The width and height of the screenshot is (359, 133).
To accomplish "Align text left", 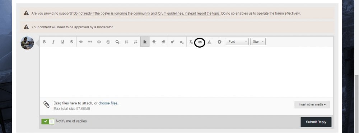I will pos(145,42).
